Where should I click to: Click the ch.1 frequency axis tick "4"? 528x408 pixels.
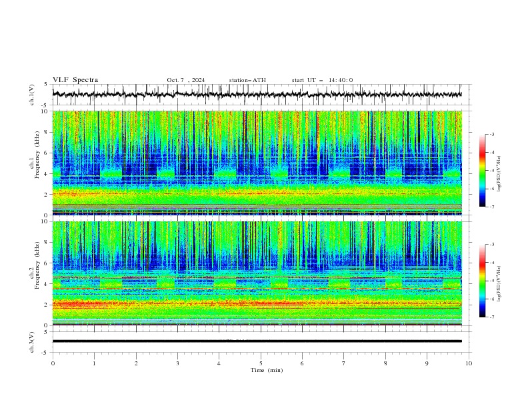coord(47,174)
